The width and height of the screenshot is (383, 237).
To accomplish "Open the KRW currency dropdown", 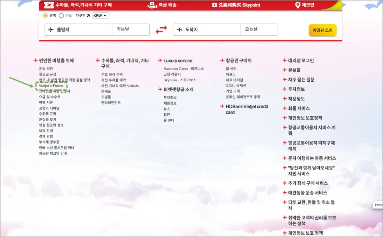I will pyautogui.click(x=101, y=16).
